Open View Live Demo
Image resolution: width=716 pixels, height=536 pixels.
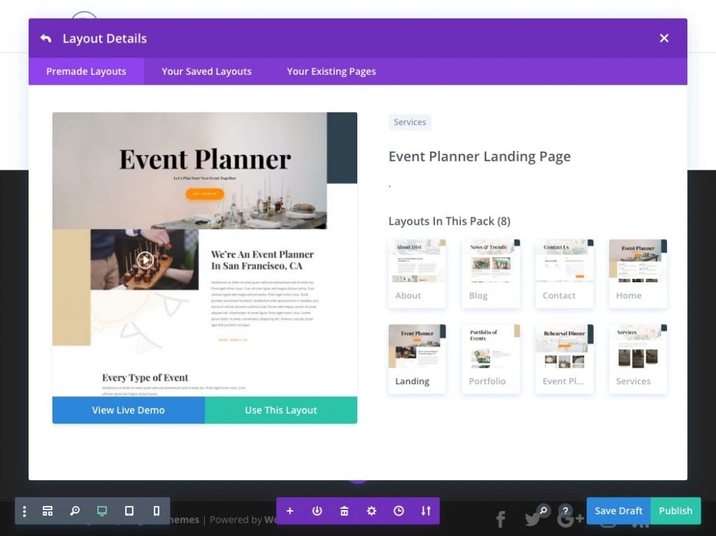pyautogui.click(x=128, y=410)
